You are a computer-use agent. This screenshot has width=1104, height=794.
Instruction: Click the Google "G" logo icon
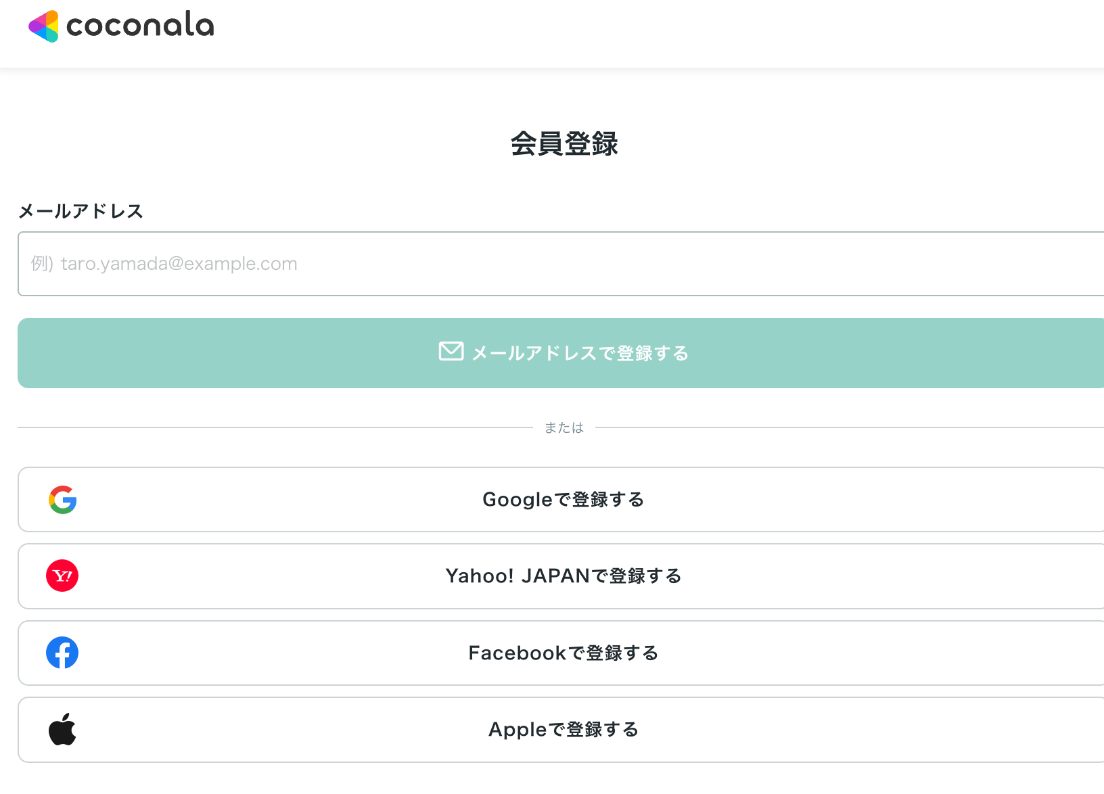[x=62, y=500]
